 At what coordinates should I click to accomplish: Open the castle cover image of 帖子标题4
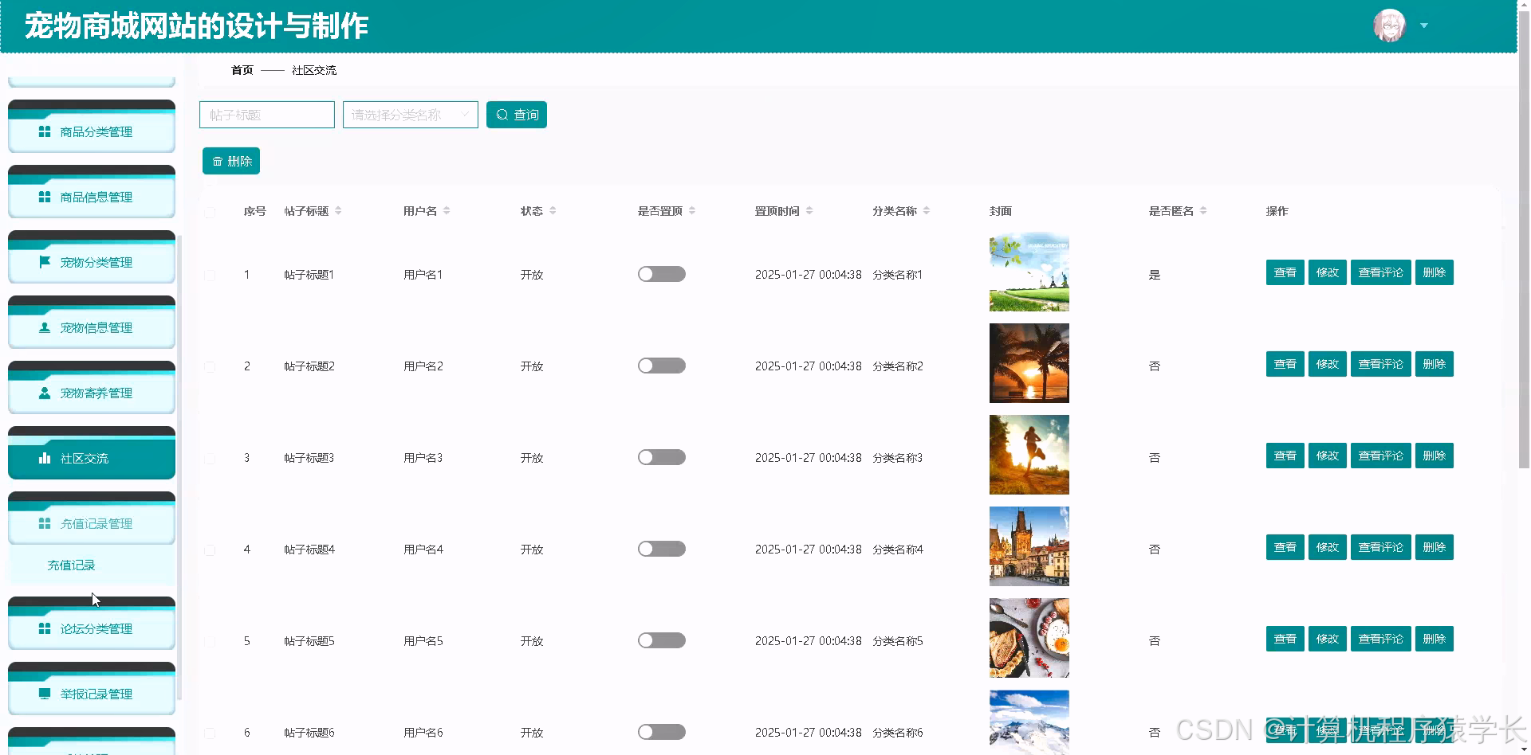1029,546
